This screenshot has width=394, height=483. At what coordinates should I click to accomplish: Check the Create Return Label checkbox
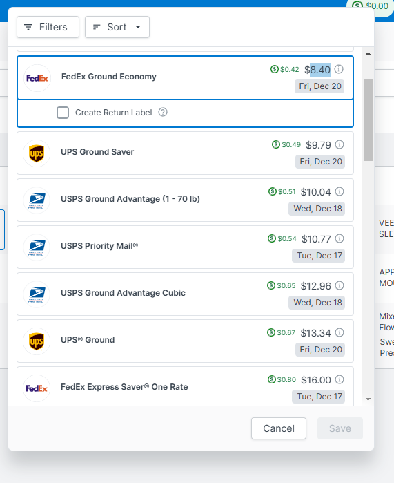point(63,113)
